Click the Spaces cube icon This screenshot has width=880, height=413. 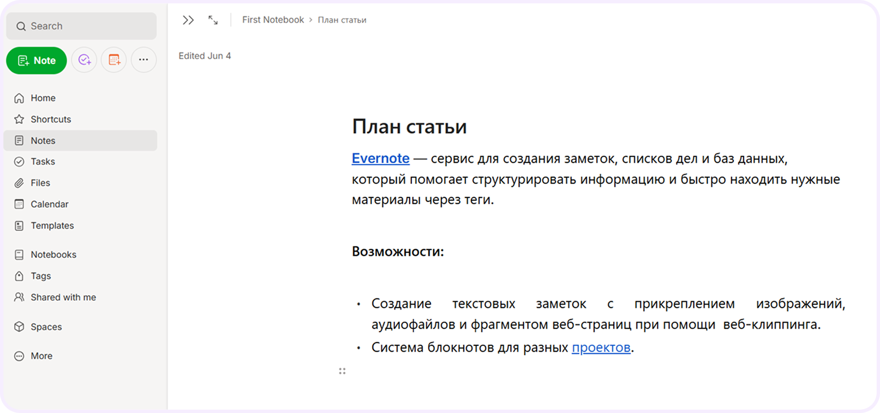(19, 327)
